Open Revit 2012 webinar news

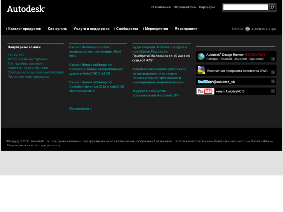click(95, 51)
